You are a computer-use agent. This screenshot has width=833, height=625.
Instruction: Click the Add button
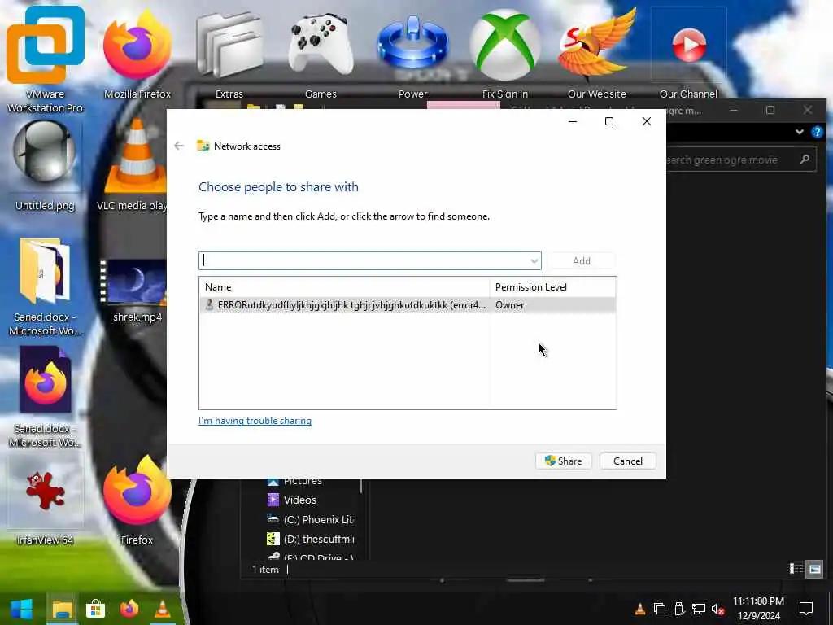pyautogui.click(x=581, y=261)
